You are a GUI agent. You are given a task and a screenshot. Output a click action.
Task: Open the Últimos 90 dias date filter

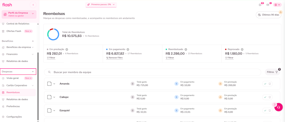click(269, 15)
